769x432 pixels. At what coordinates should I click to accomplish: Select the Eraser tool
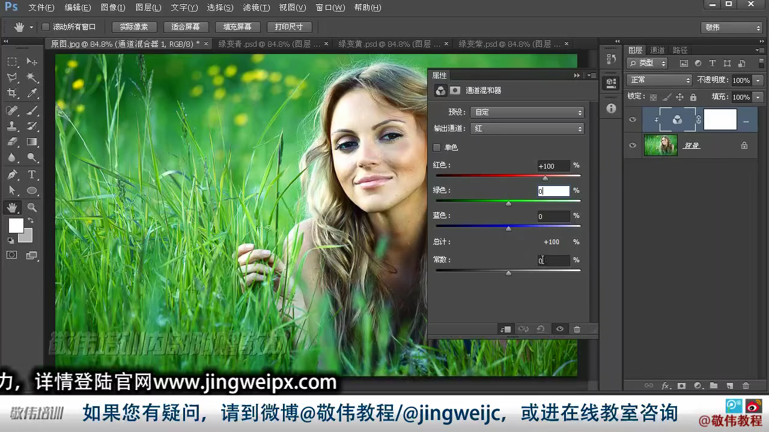click(x=12, y=142)
